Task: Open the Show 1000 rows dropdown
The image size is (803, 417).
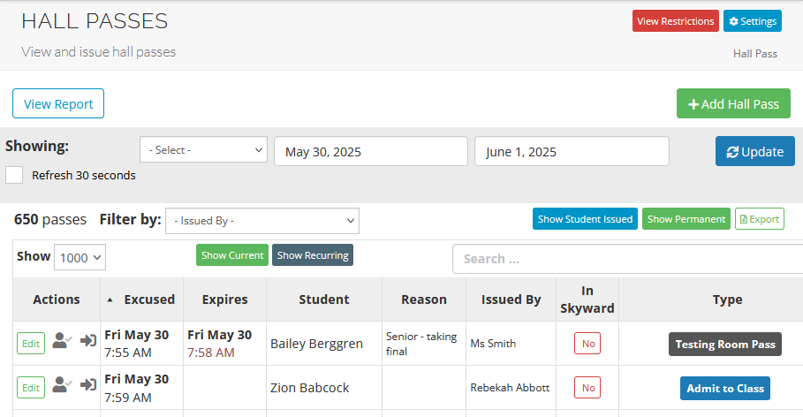Action: [x=80, y=257]
